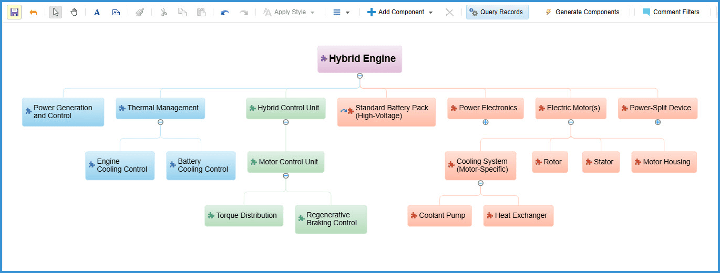Select the Cooling System (Motor-Specific) node
This screenshot has height=273, width=720.
coord(480,165)
